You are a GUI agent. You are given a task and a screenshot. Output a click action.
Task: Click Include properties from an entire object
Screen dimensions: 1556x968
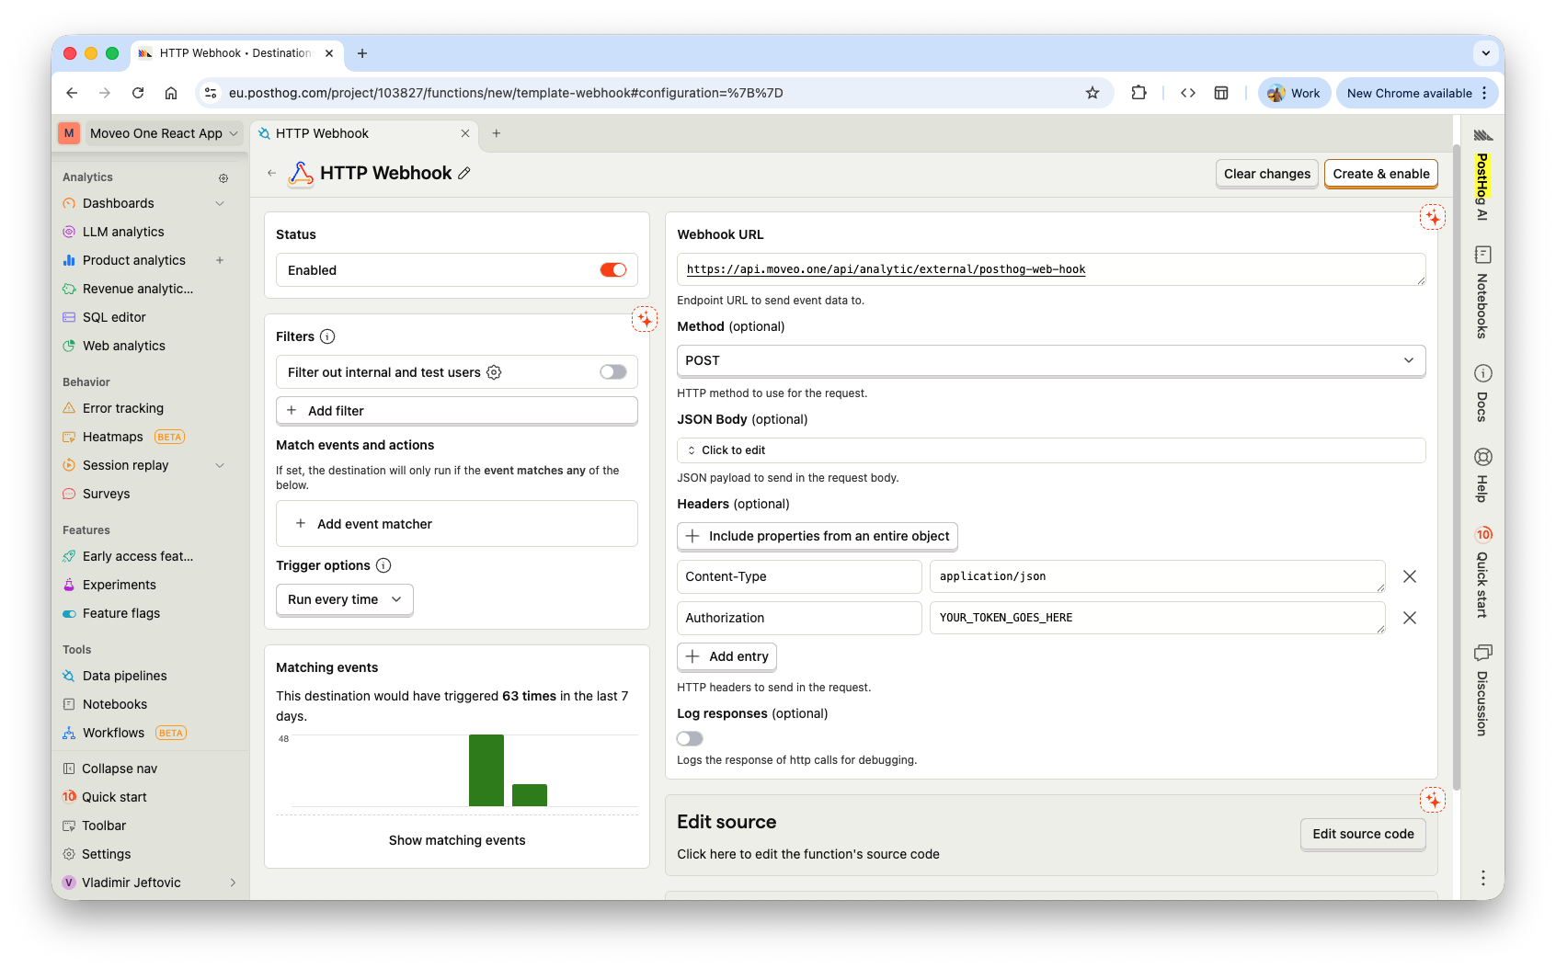coord(818,536)
